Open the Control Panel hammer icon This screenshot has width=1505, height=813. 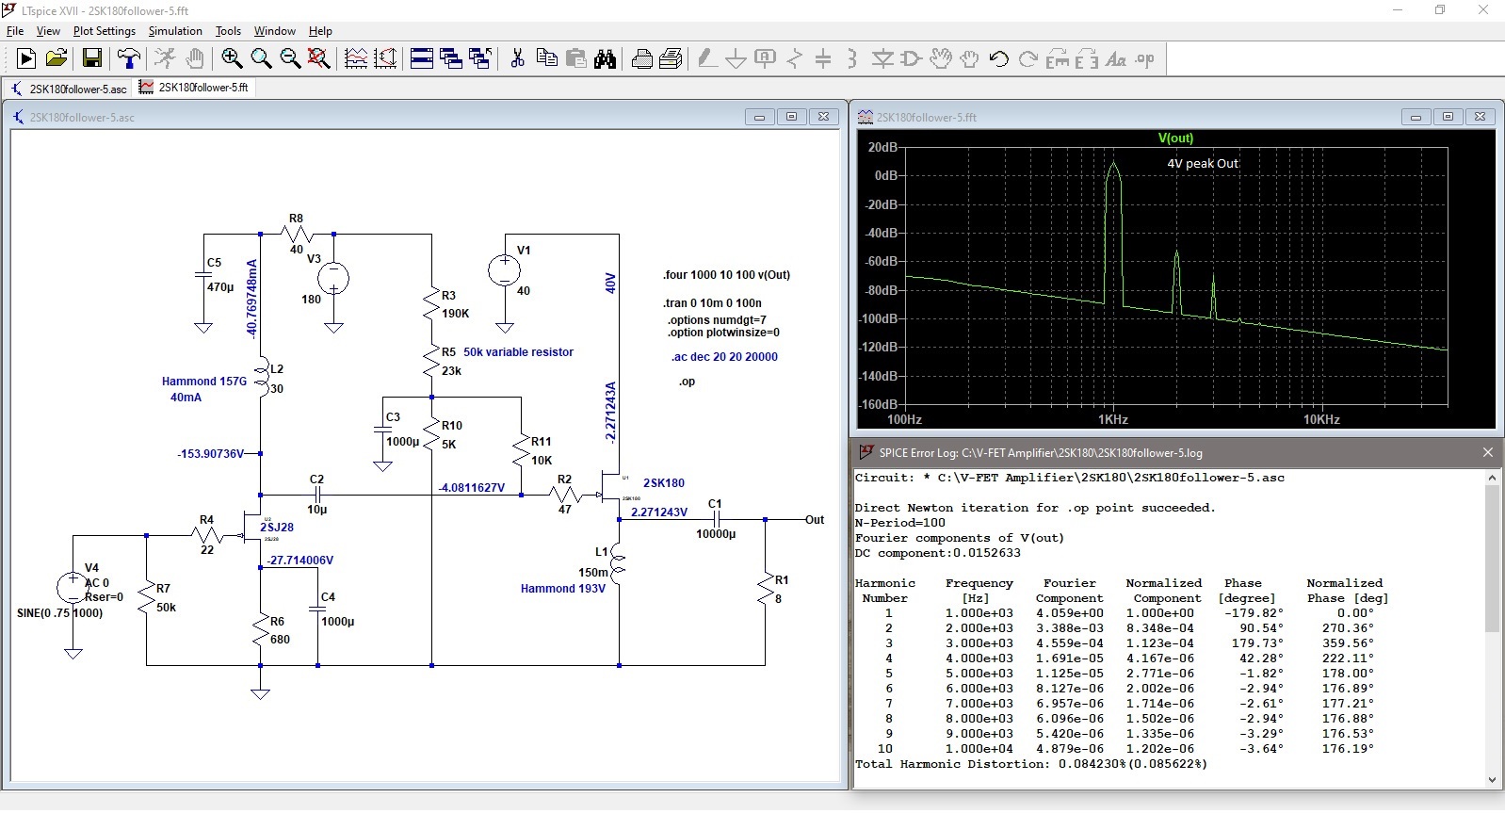(x=129, y=58)
